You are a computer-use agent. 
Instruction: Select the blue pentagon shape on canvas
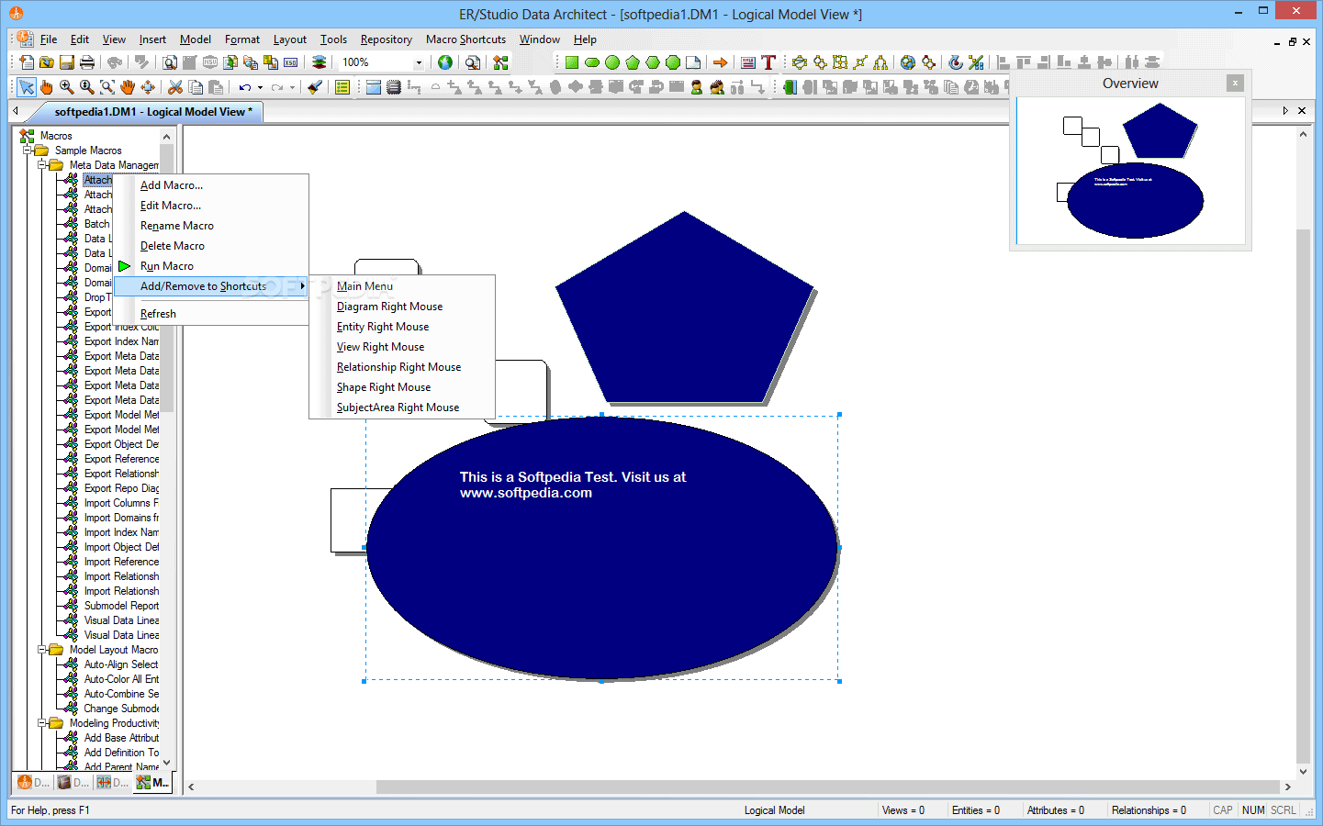[x=684, y=312]
